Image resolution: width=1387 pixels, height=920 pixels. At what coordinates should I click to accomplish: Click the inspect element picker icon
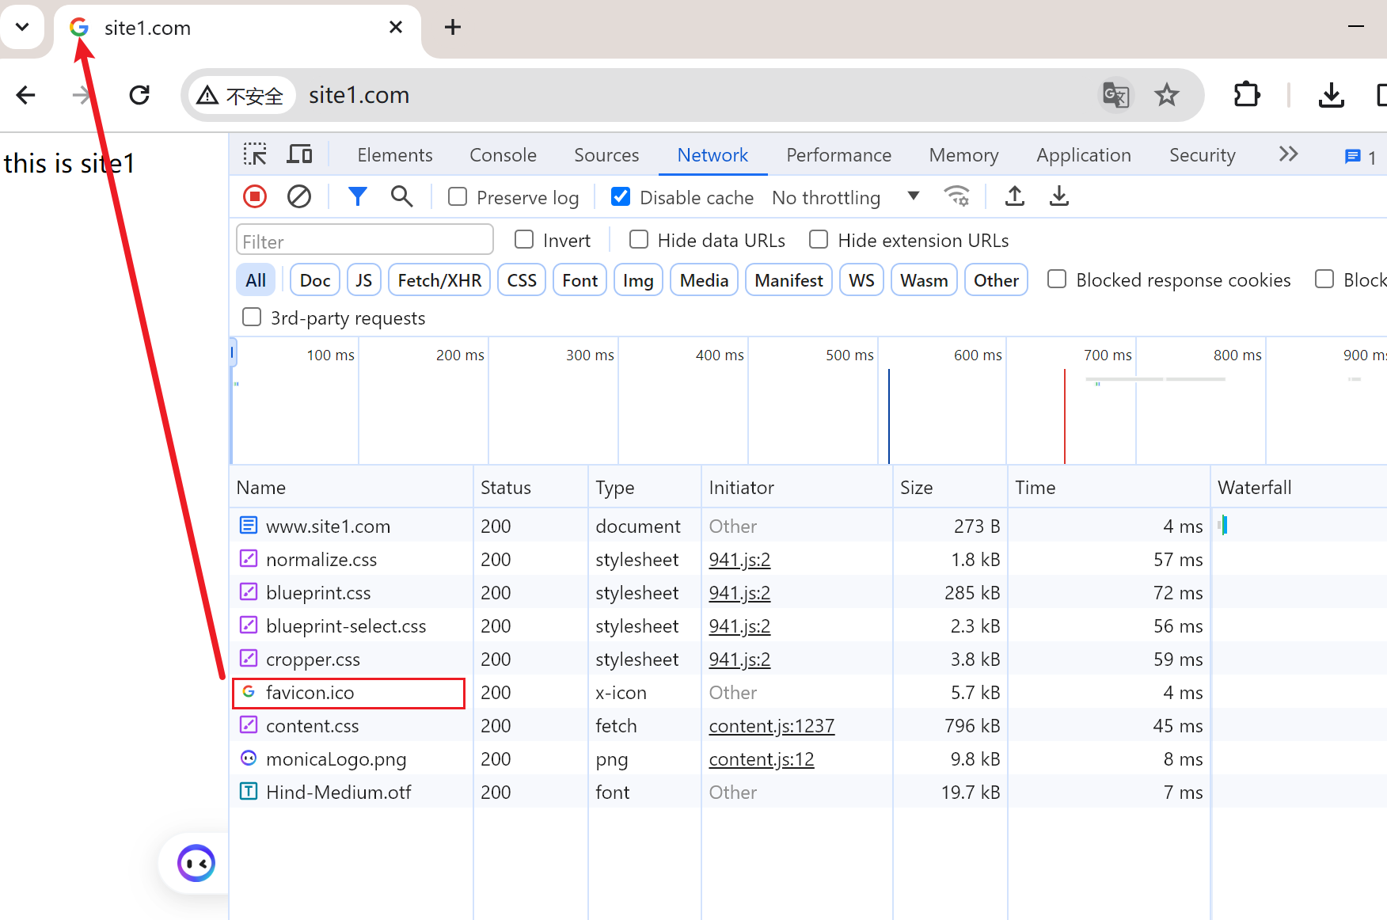click(255, 154)
